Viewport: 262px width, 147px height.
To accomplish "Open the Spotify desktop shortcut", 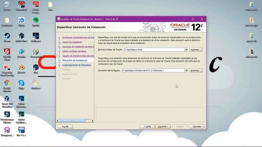I will (36, 22).
